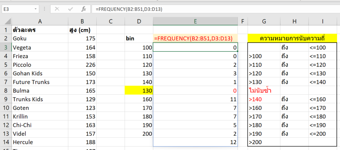Viewport: 340px width, 150px height.
Task: Click the yellow highlighted 130 bin cell
Action: pyautogui.click(x=139, y=90)
